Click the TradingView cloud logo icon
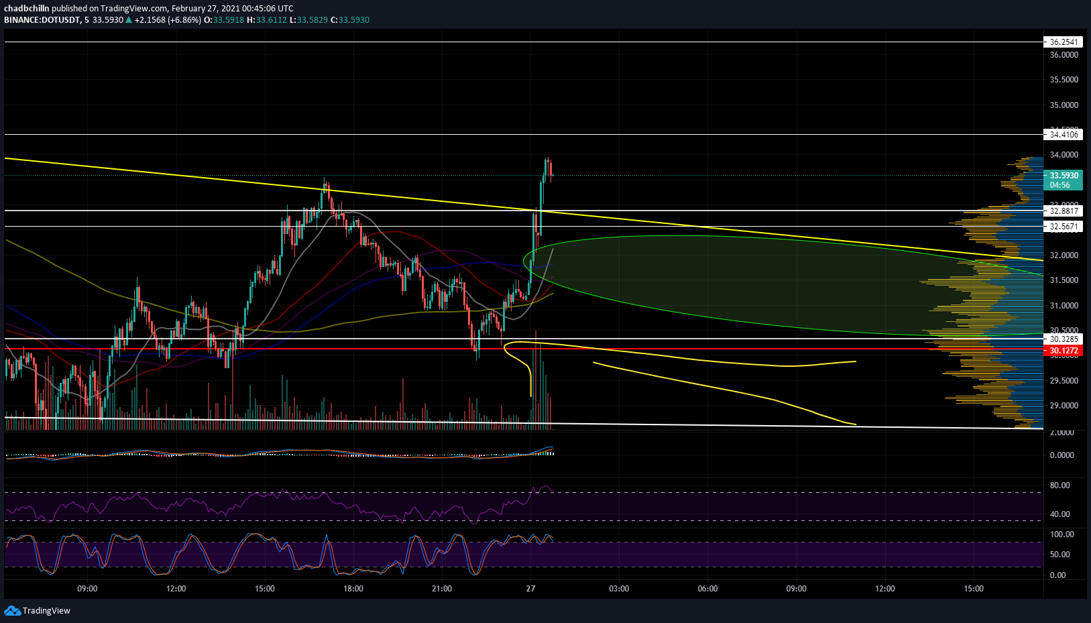The width and height of the screenshot is (1091, 623). (x=12, y=610)
